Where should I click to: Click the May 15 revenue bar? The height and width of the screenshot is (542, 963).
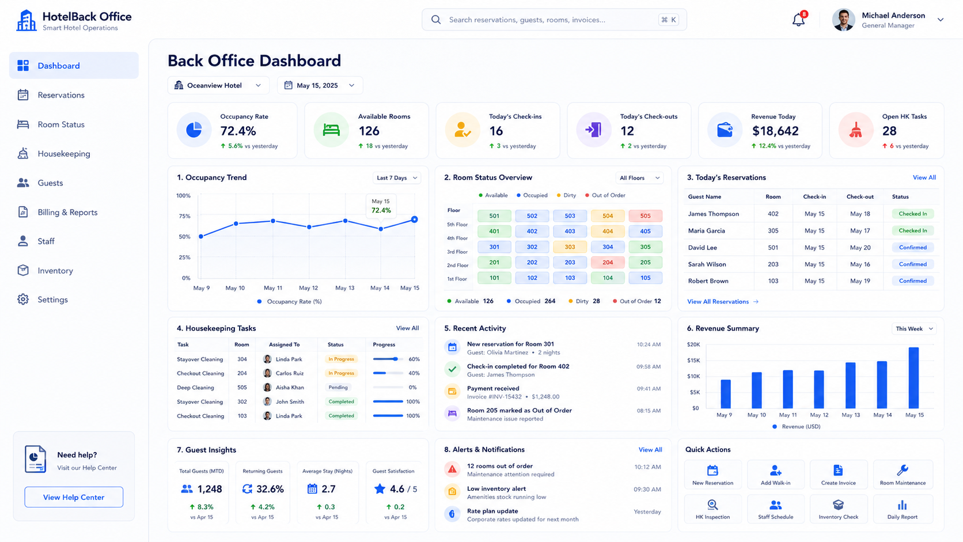click(x=913, y=378)
